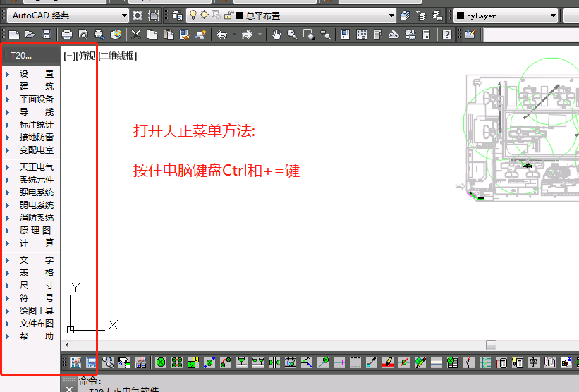Screen dimensions: 579x392
Task: Toggle the viewport freeze icon in layer box
Action: [217, 15]
